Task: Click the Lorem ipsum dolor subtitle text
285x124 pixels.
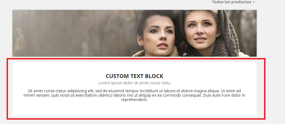Action: 135,83
